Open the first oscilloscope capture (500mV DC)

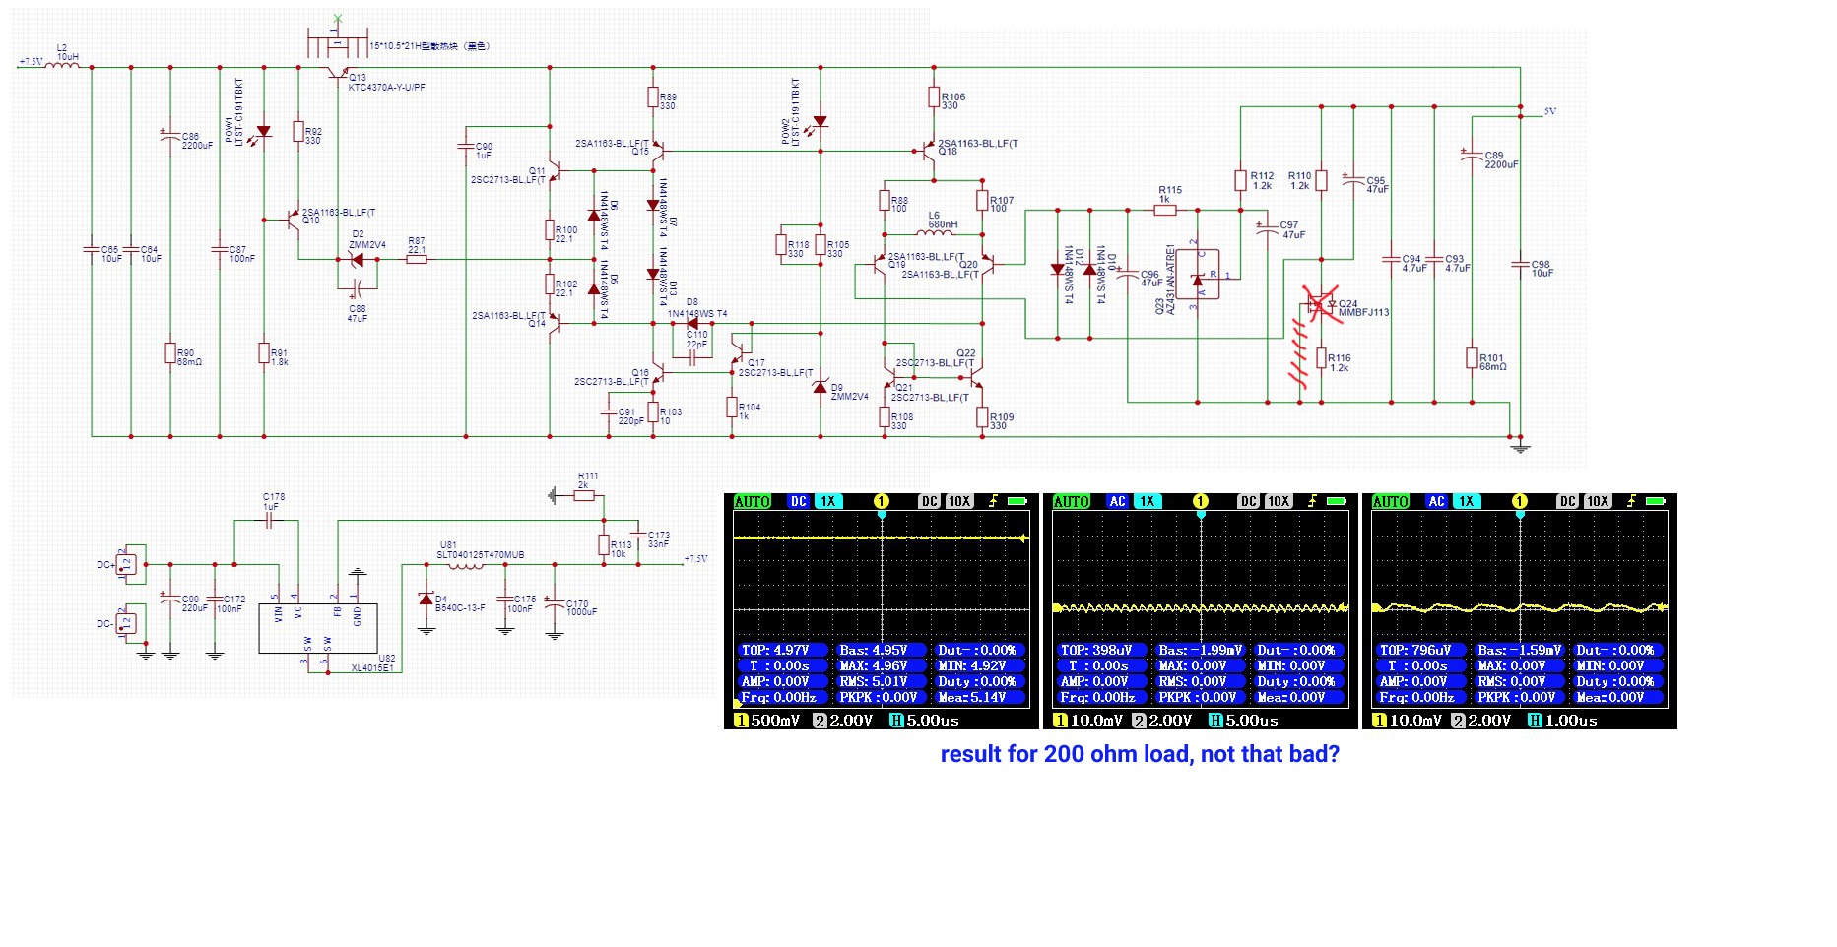[x=881, y=611]
